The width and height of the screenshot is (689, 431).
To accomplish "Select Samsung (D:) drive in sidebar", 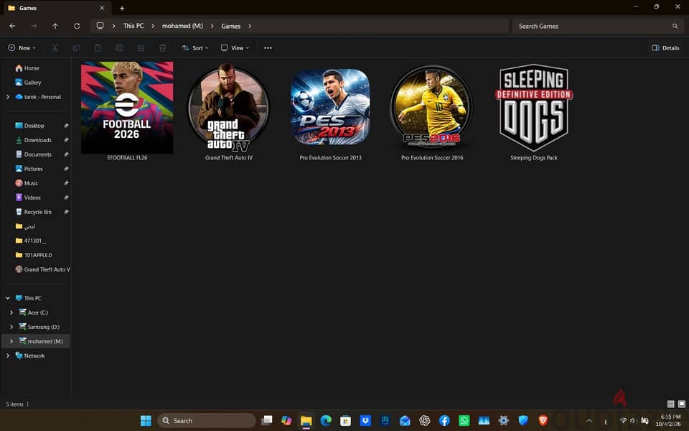I will tap(39, 327).
